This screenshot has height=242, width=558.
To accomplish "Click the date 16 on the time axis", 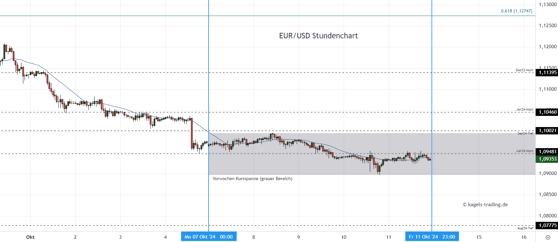I will (524, 237).
